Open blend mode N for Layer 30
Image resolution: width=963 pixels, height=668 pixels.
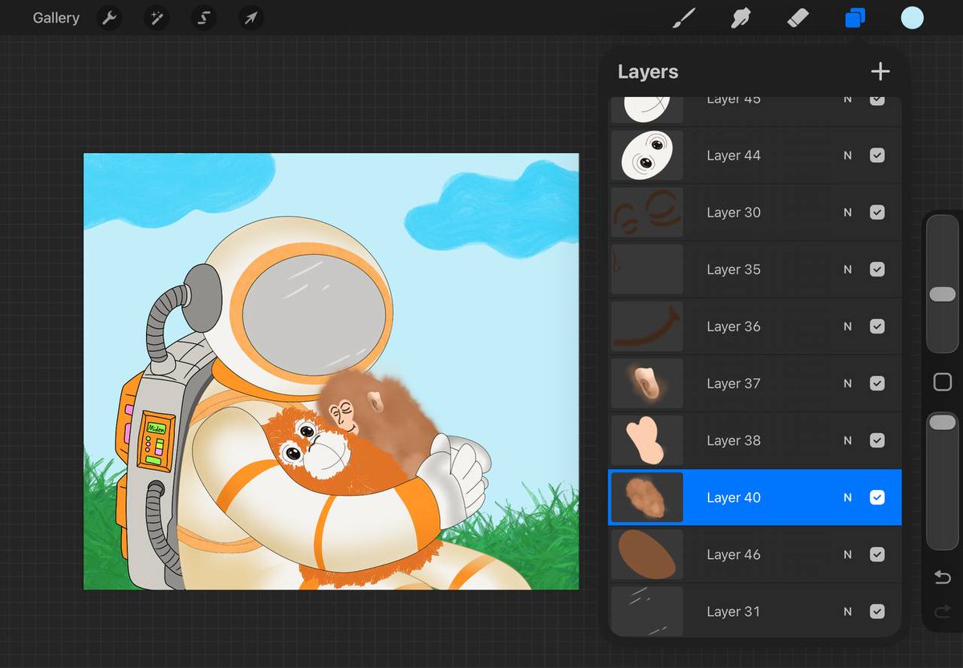pos(847,213)
